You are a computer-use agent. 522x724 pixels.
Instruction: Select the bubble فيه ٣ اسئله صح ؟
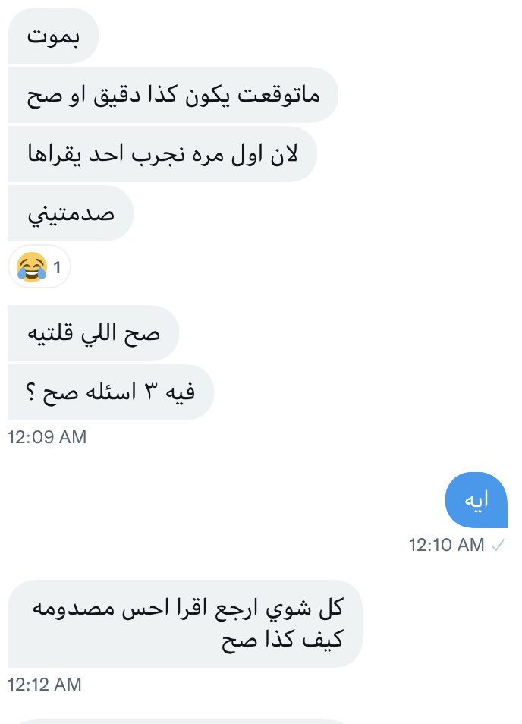click(111, 392)
